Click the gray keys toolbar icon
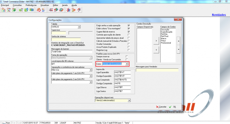The image size is (230, 124). tap(79, 10)
